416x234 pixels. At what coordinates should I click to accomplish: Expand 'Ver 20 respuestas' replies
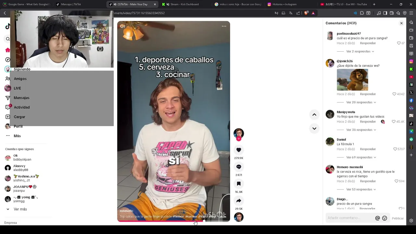point(361,102)
